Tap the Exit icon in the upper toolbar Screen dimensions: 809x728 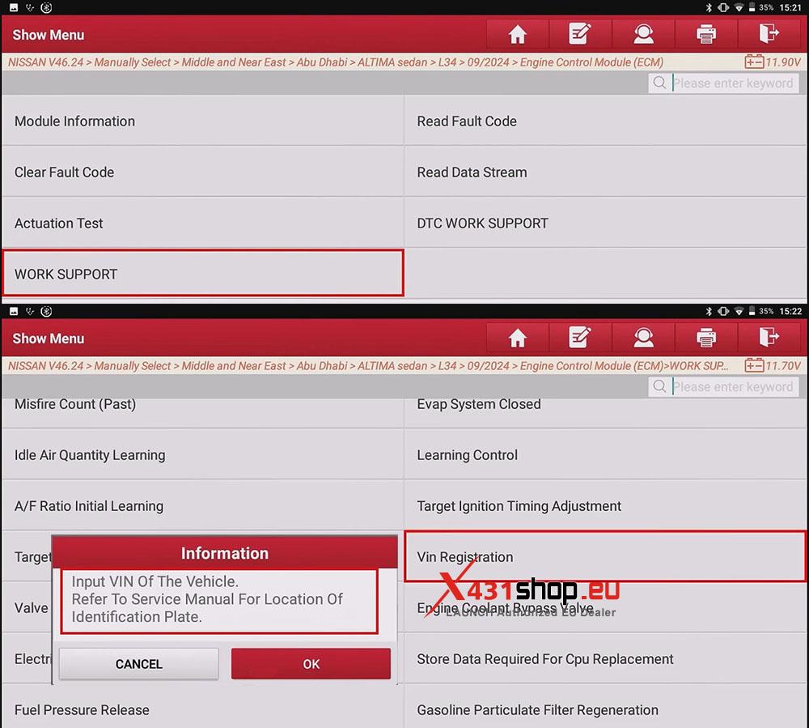769,35
